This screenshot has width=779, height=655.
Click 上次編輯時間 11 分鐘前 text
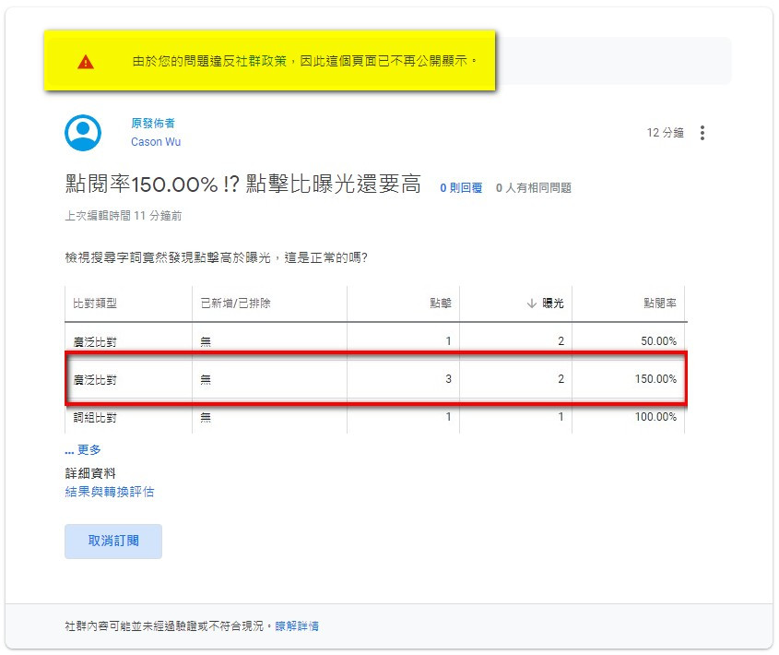click(x=124, y=216)
